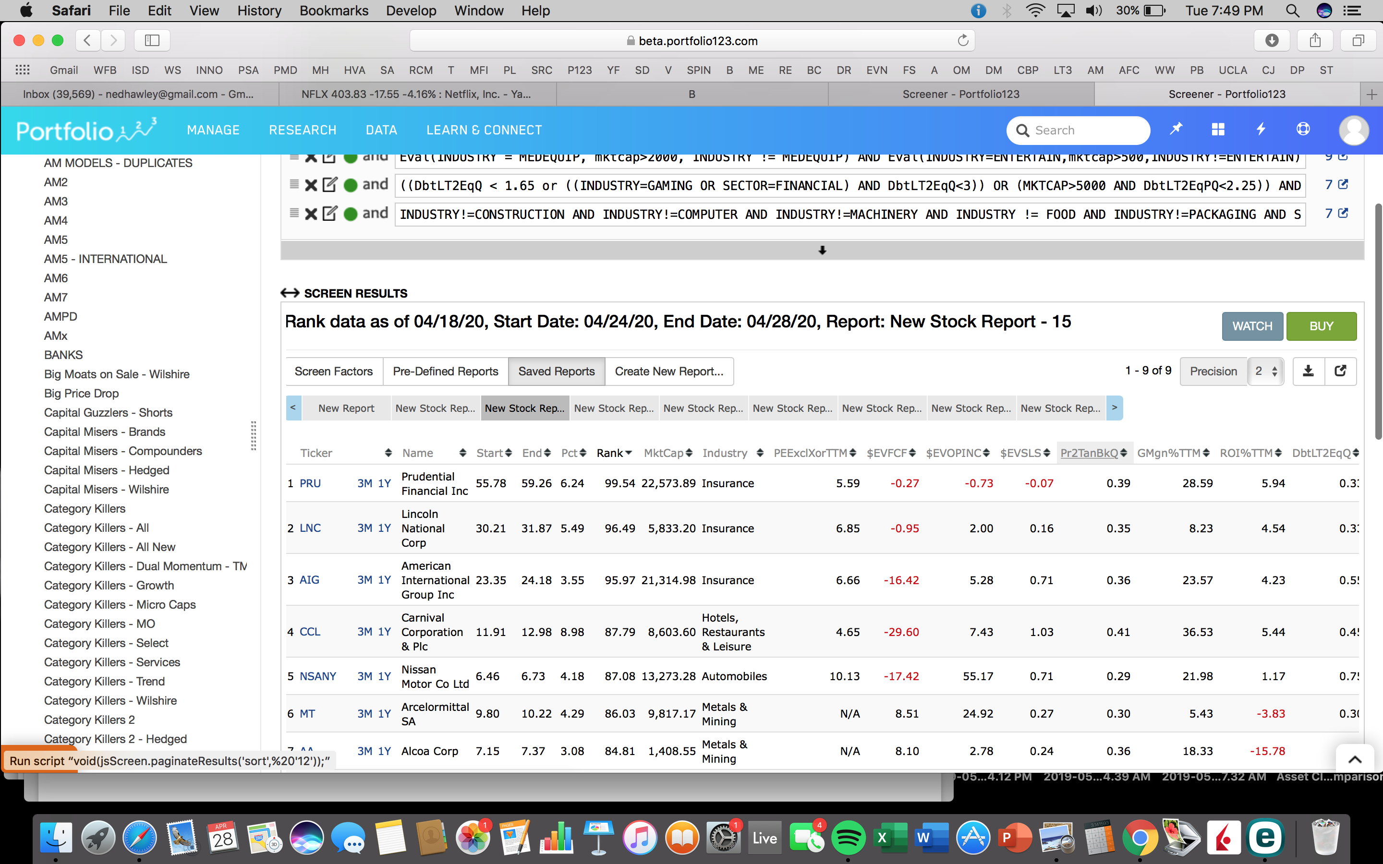
Task: Open the Big Price Drop screen
Action: click(x=81, y=393)
